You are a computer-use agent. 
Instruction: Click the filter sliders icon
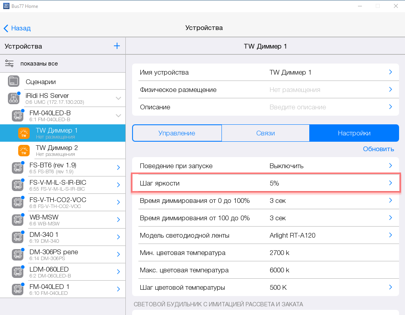[9, 64]
